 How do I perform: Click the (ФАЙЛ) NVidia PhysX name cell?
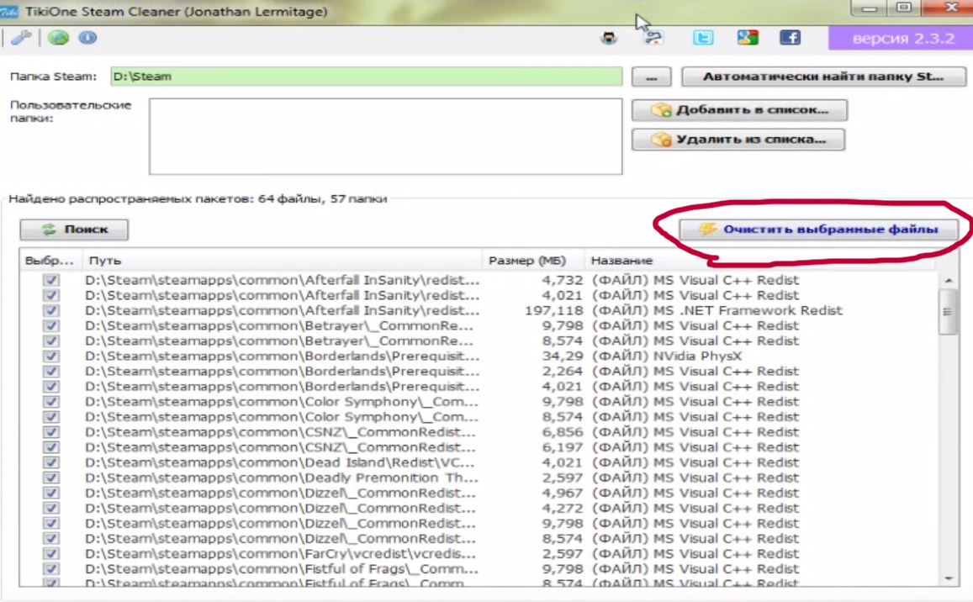click(x=666, y=356)
